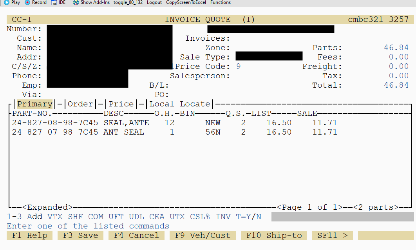The height and width of the screenshot is (250, 416).
Task: Open the Functions toolbar item
Action: [221, 2]
